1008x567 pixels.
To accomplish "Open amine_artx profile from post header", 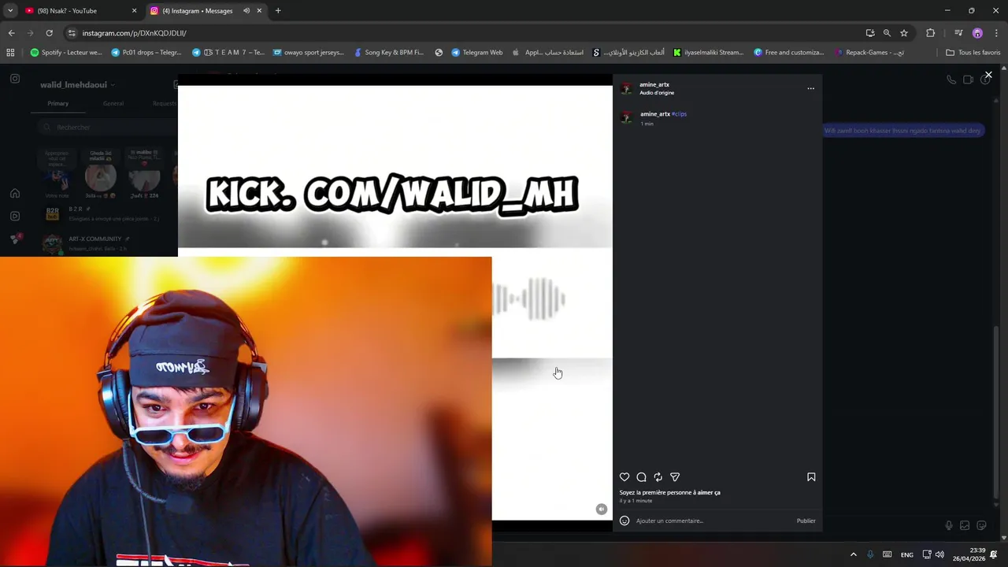I will coord(654,84).
